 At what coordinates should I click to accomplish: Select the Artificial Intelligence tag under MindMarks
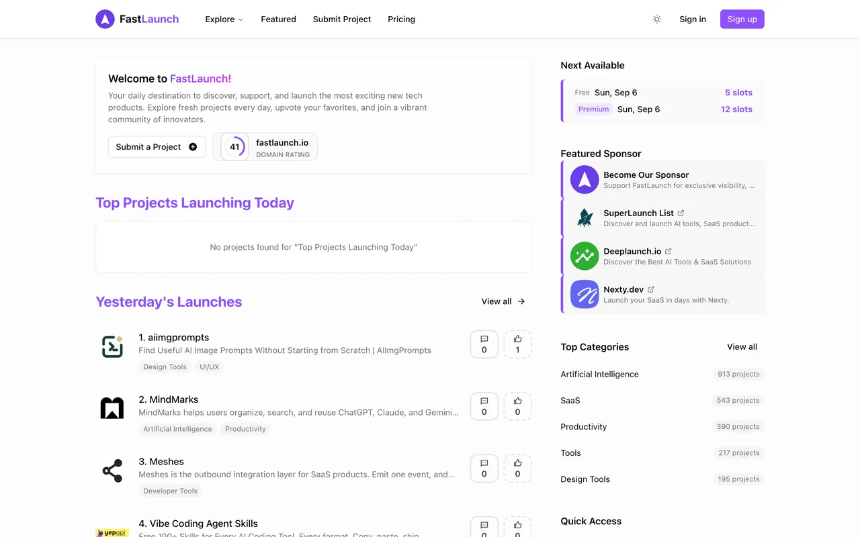[x=177, y=429]
